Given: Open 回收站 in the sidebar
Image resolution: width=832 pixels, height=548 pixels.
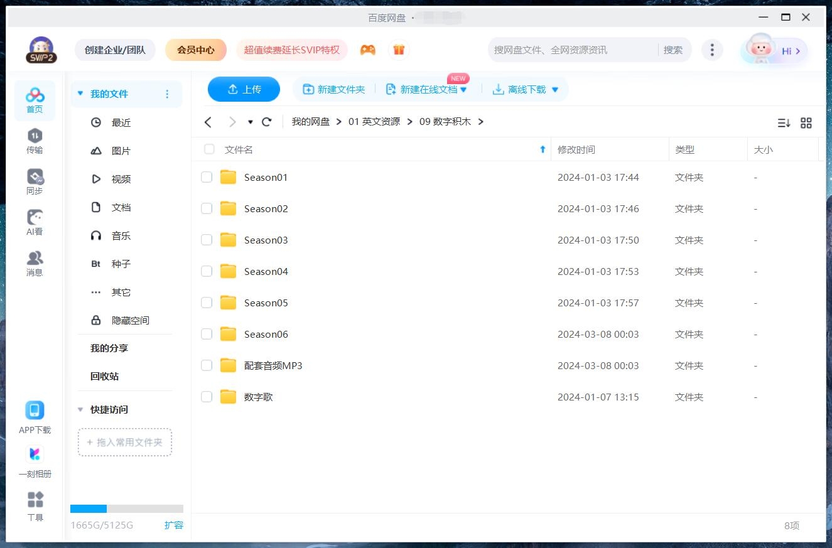Looking at the screenshot, I should 104,376.
